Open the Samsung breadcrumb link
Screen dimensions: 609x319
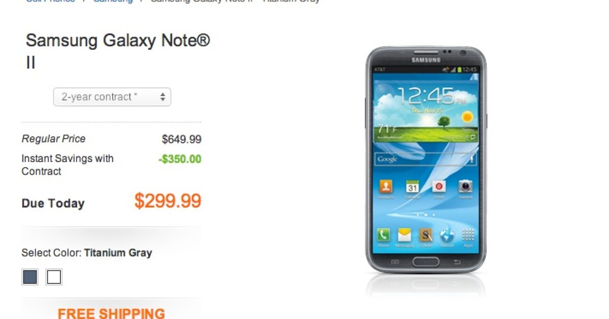(113, 2)
